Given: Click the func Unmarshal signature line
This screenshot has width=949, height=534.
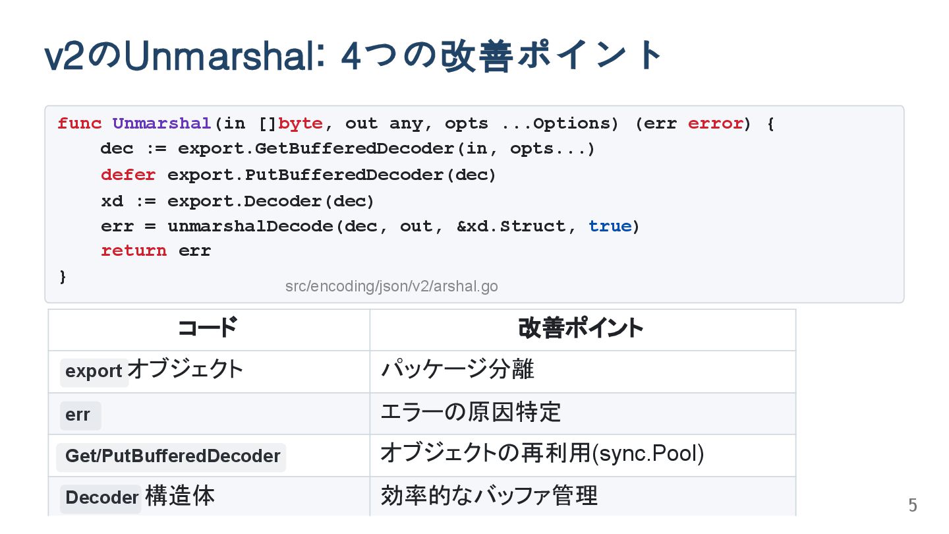Looking at the screenshot, I should (415, 124).
